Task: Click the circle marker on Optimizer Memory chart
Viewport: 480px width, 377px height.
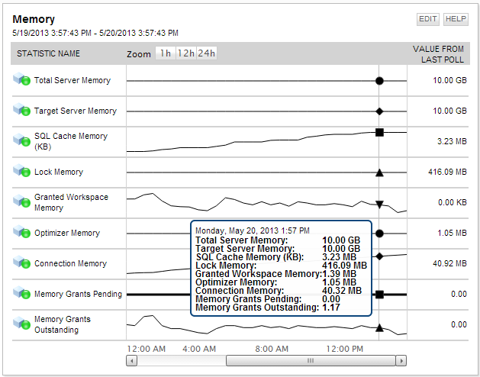Action: [379, 234]
